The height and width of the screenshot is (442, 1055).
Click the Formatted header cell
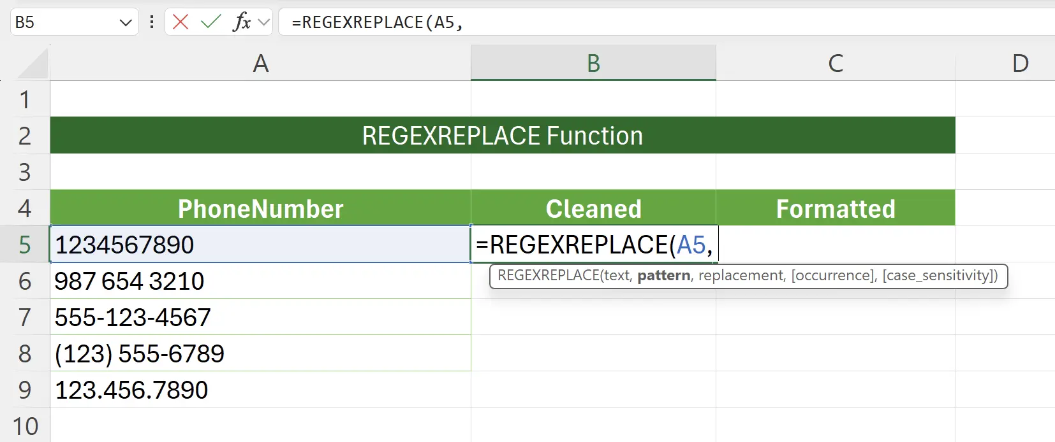[836, 208]
